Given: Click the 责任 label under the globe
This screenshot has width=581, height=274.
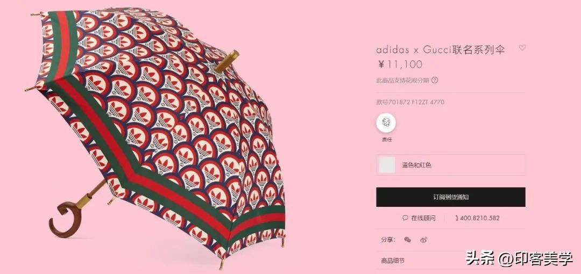Looking at the screenshot, I should pyautogui.click(x=386, y=140).
